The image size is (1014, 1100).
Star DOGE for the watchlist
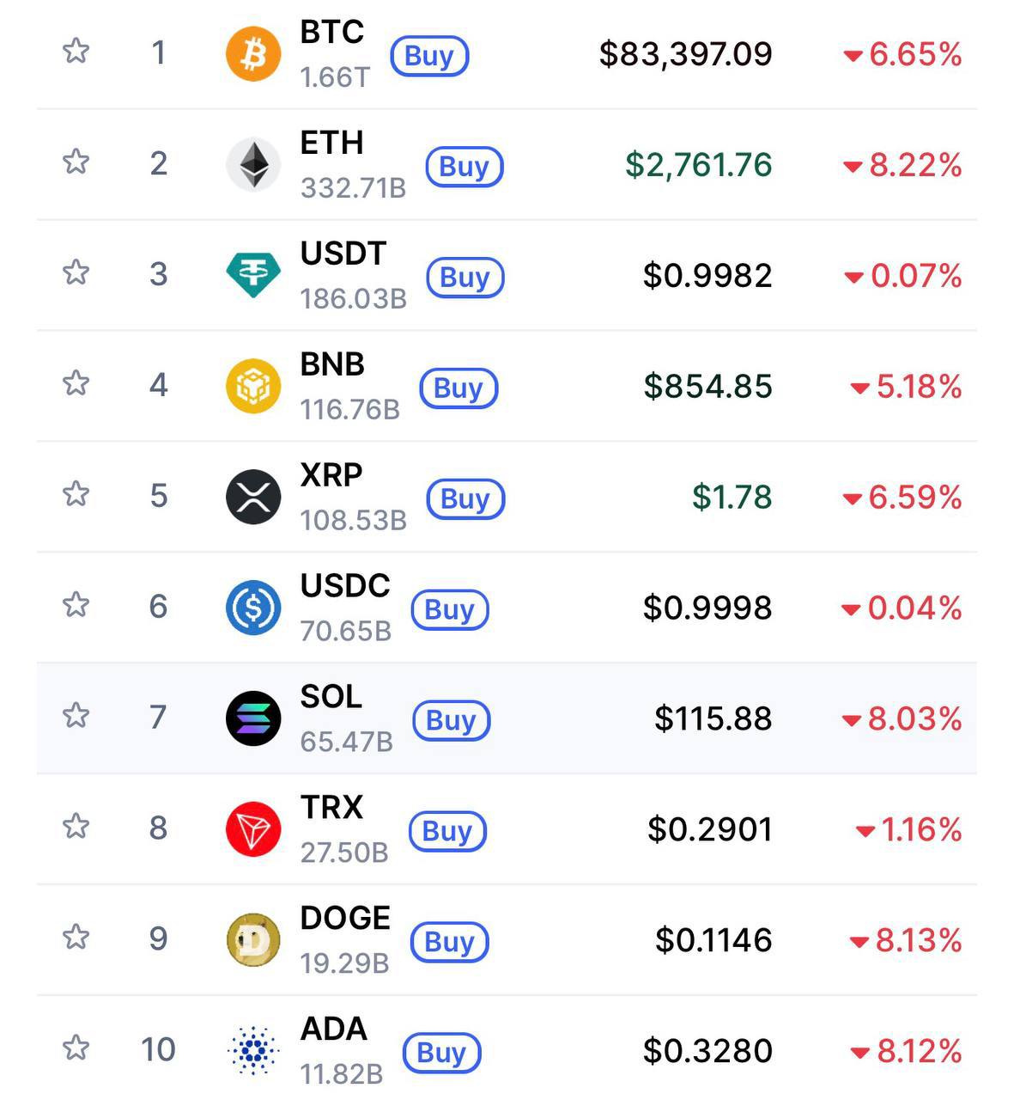(x=76, y=937)
